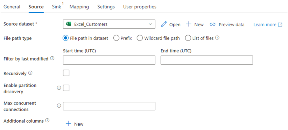
Task: Click the Preview data button label
Action: coord(231,24)
